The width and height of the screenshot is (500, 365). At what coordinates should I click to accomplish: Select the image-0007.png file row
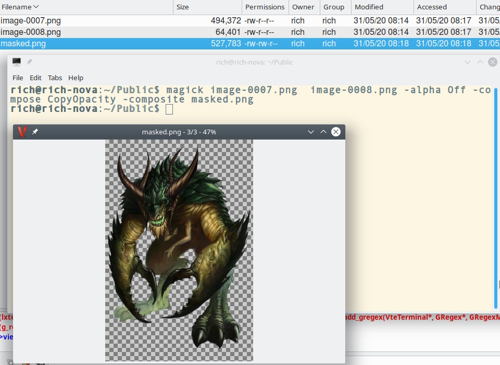point(250,21)
